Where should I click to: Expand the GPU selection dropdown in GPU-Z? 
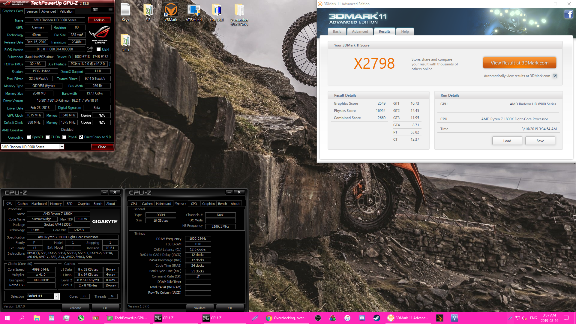pyautogui.click(x=62, y=147)
